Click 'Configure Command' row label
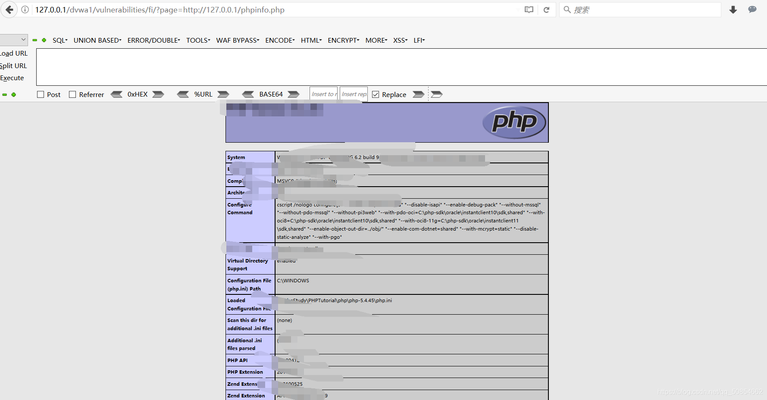This screenshot has width=767, height=400. pos(240,209)
